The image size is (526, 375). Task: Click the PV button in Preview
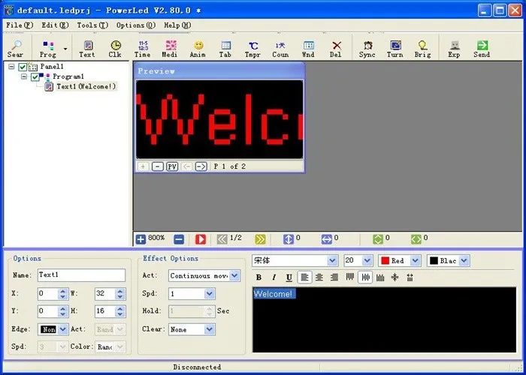[172, 166]
